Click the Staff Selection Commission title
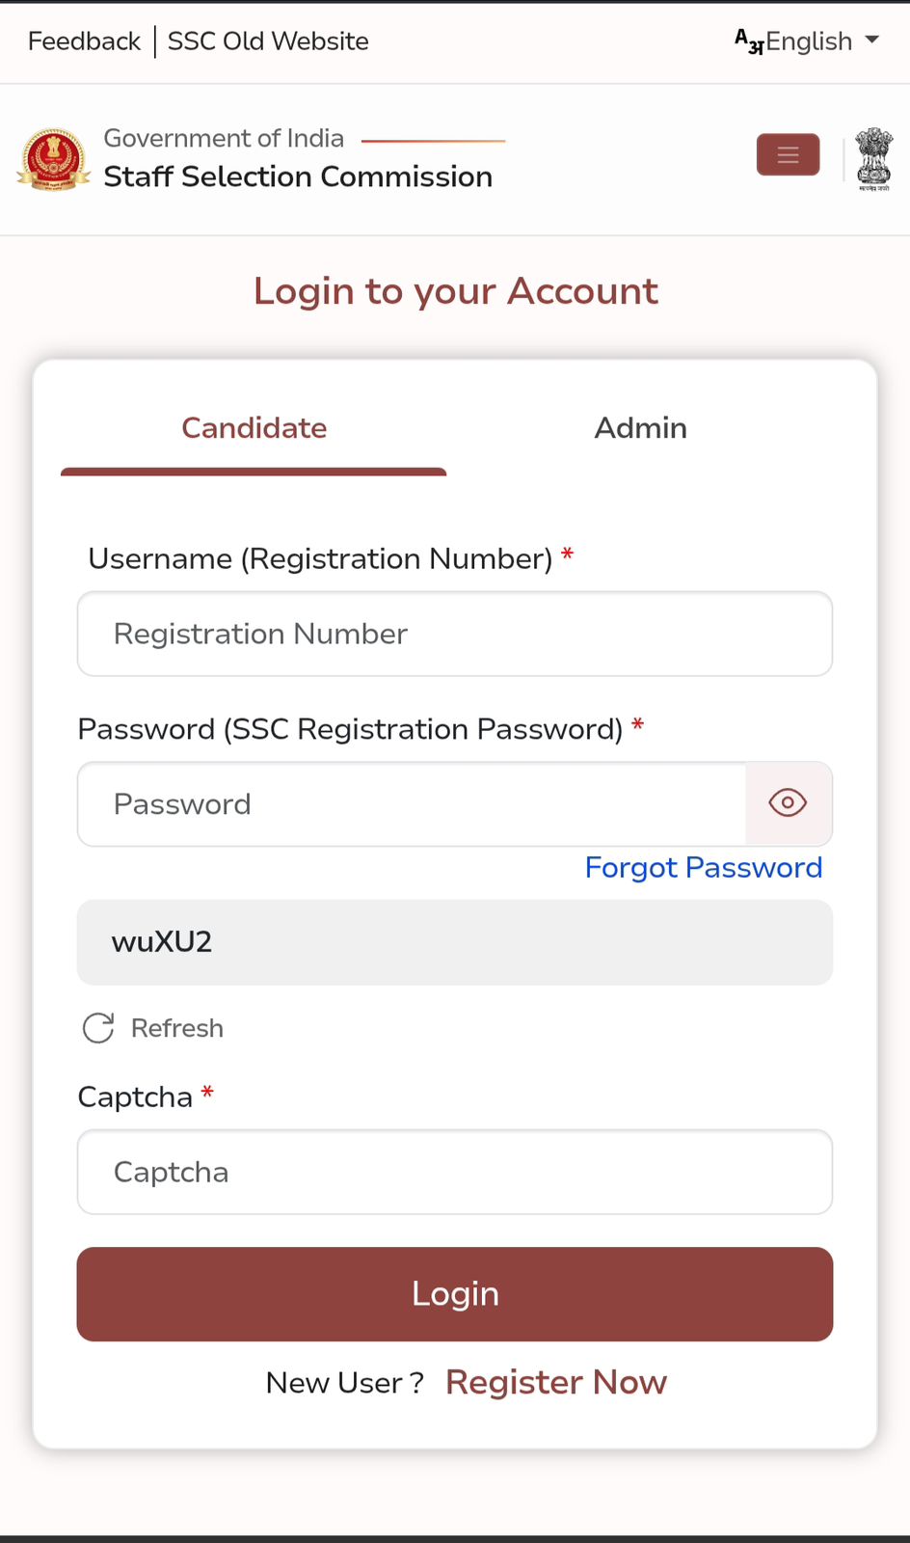This screenshot has width=910, height=1543. point(298,177)
